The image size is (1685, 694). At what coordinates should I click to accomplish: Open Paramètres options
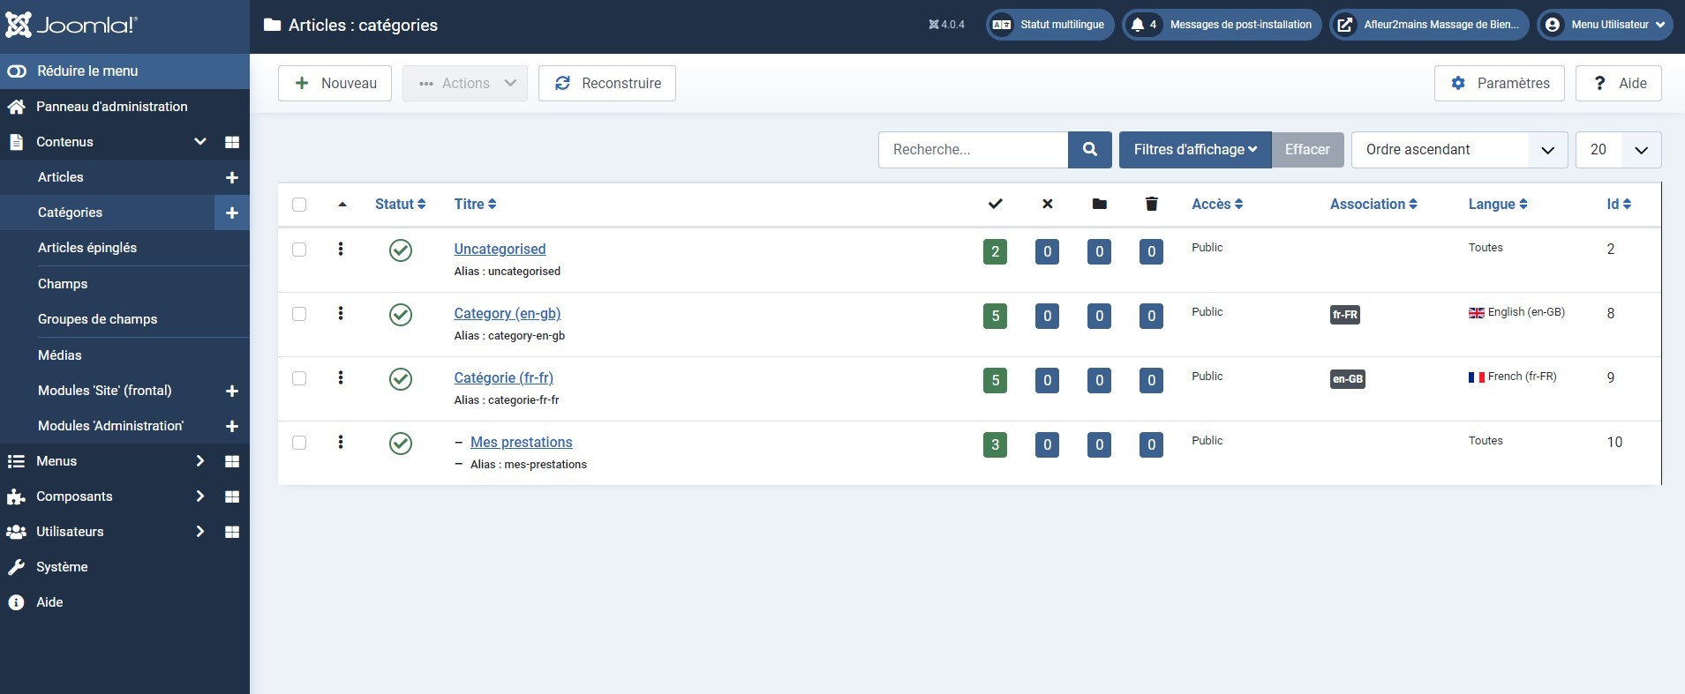tap(1500, 84)
